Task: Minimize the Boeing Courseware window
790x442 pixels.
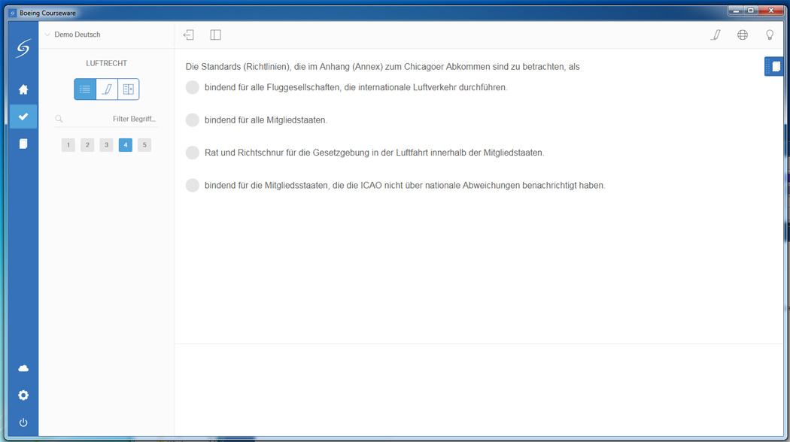Action: click(x=736, y=11)
